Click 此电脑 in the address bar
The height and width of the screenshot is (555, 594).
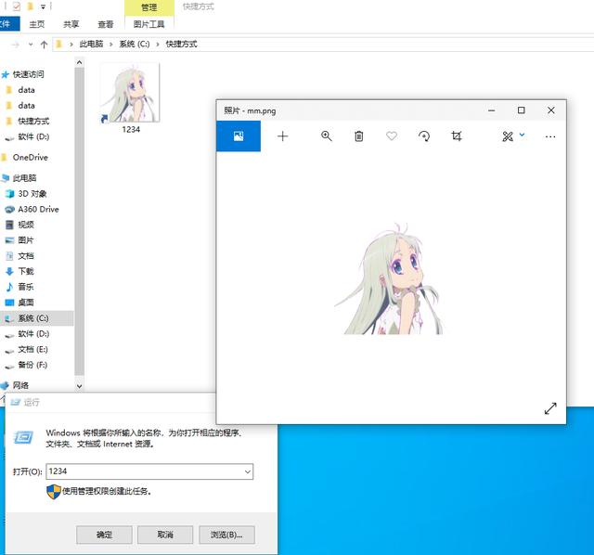(x=91, y=45)
